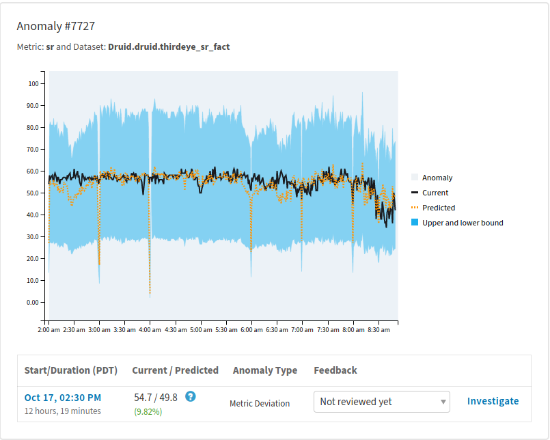550x440 pixels.
Task: Click the '0.00' y-axis label
Action: point(32,303)
